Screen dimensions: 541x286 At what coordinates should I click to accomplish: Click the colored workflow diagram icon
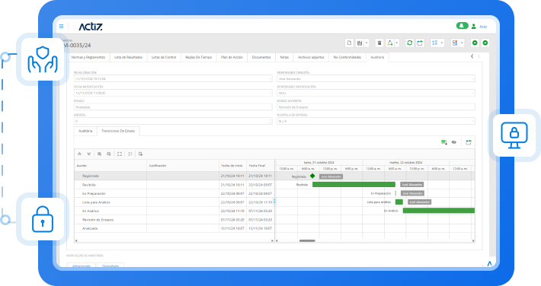pos(389,43)
